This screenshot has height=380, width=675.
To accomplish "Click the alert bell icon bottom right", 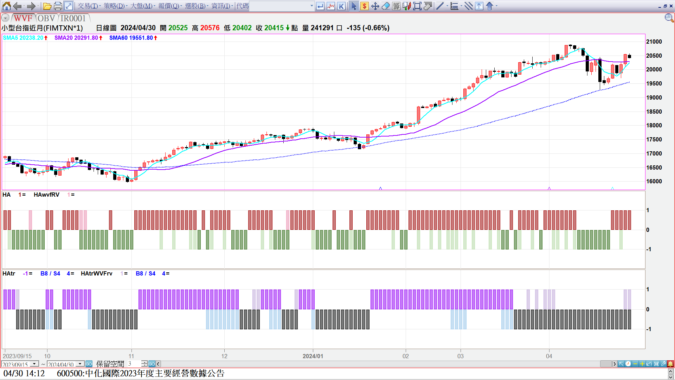I will tap(670, 364).
